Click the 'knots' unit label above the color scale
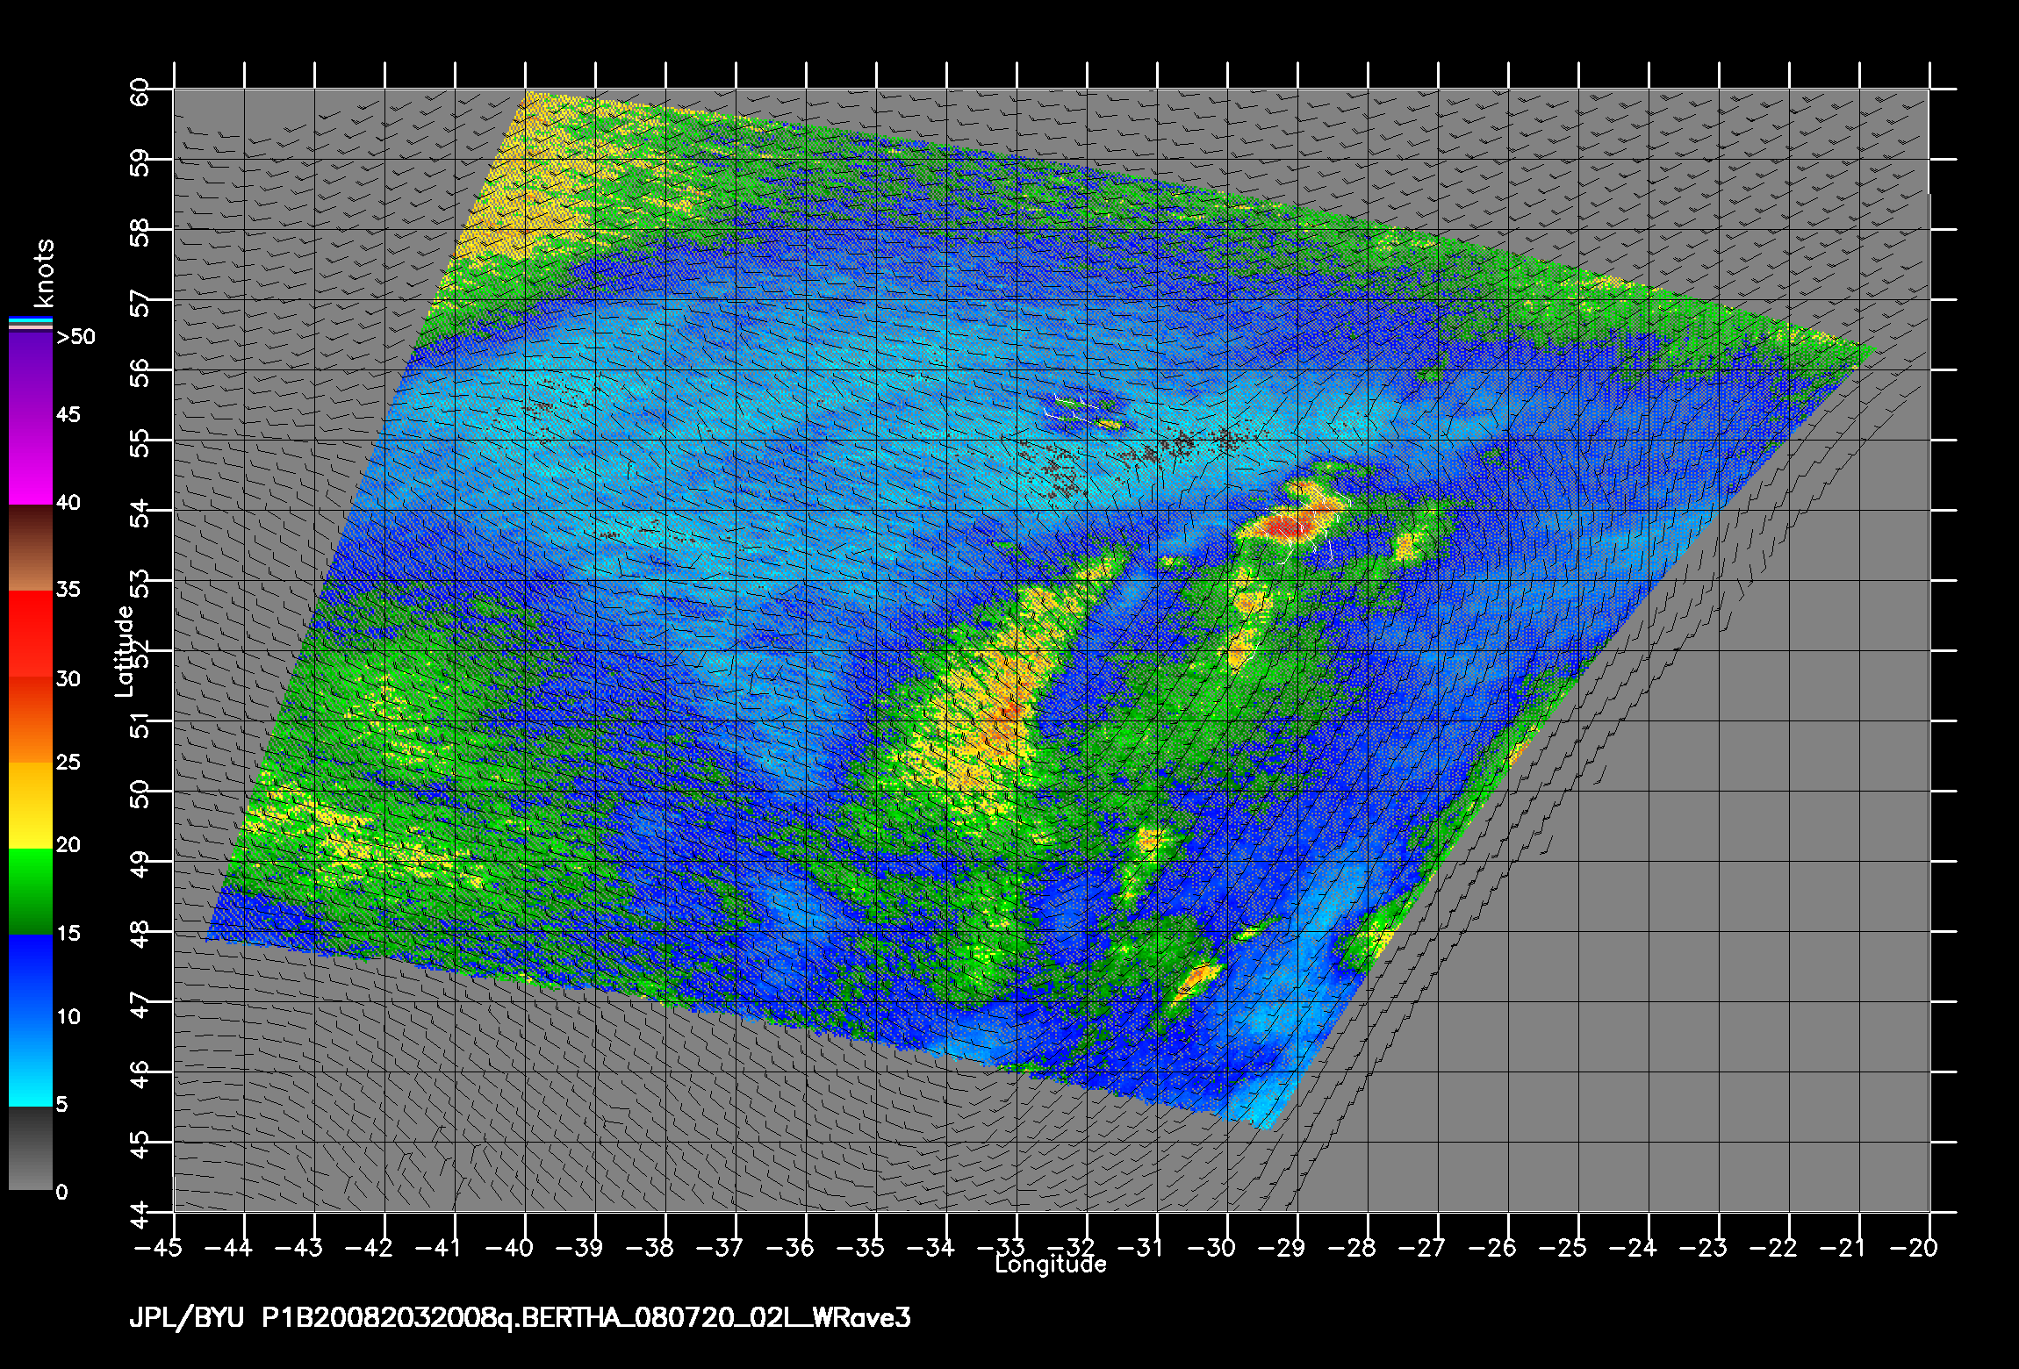Image resolution: width=2019 pixels, height=1369 pixels. pos(45,272)
